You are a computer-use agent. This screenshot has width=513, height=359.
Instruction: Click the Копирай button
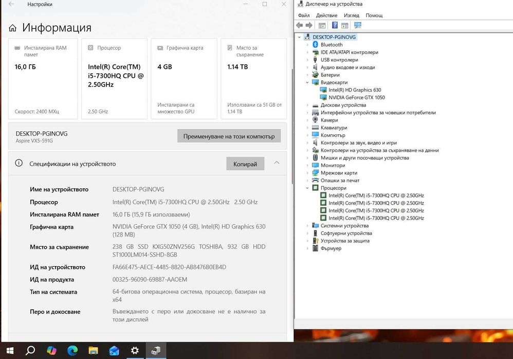pos(245,164)
